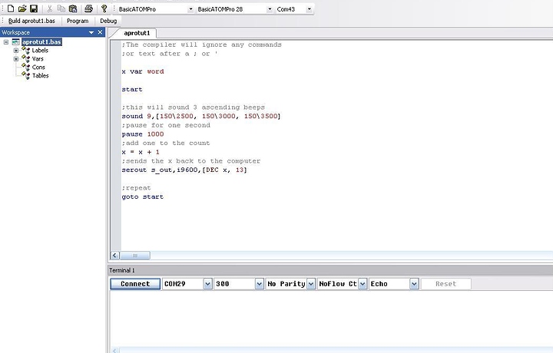Click the editor horizontal scrollbar thumb

[x=135, y=256]
